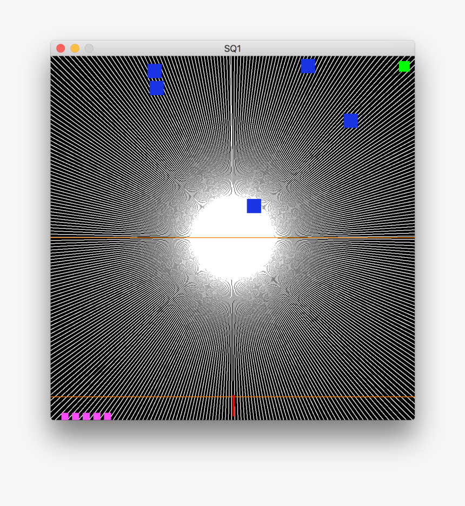Click the red vertical bar at the bottom
Viewport: 465px width, 506px height.
234,407
